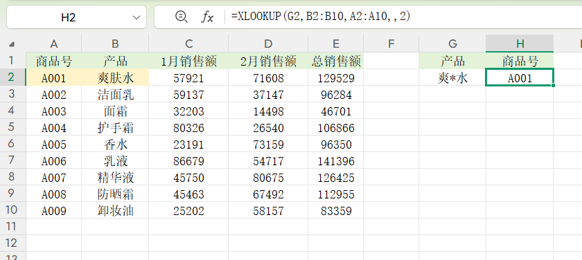
Task: Select the '爽肤水' product cell
Action: 115,77
